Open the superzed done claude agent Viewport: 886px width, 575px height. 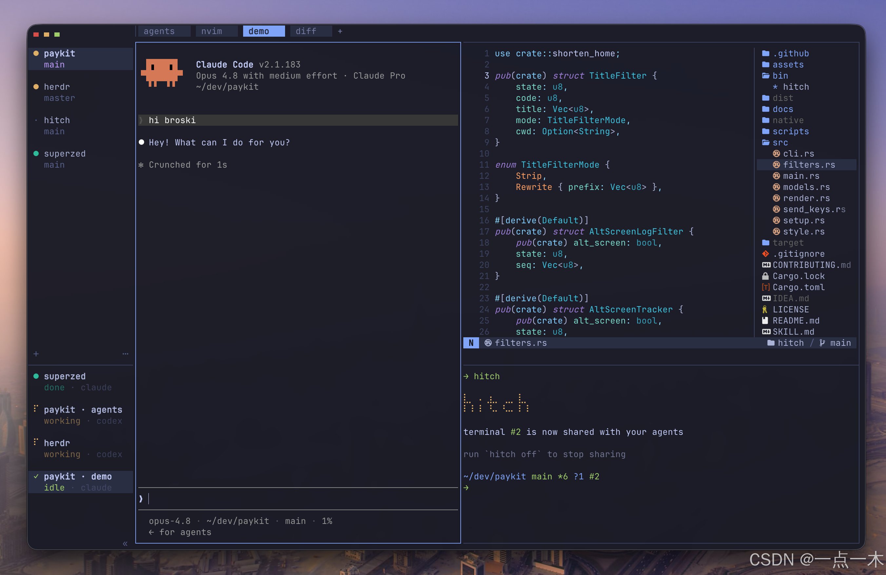(80, 381)
